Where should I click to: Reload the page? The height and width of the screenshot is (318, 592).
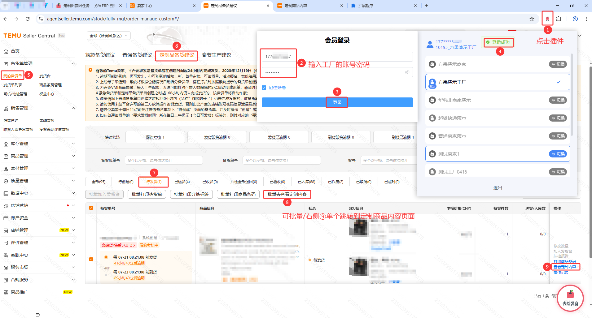[x=28, y=19]
